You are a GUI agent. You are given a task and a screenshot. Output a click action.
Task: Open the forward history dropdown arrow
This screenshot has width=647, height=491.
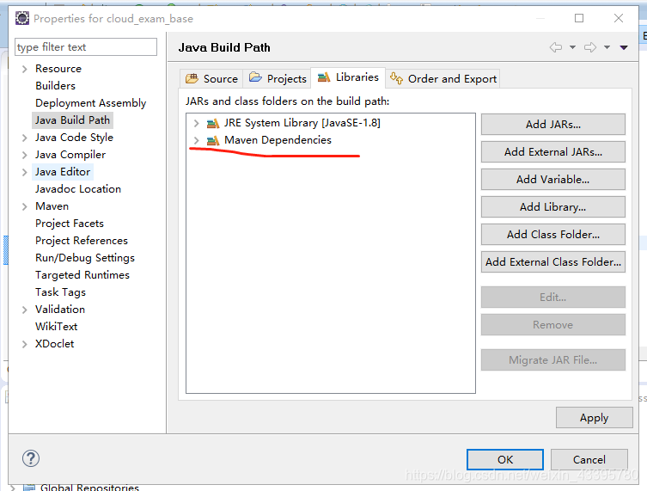point(607,47)
